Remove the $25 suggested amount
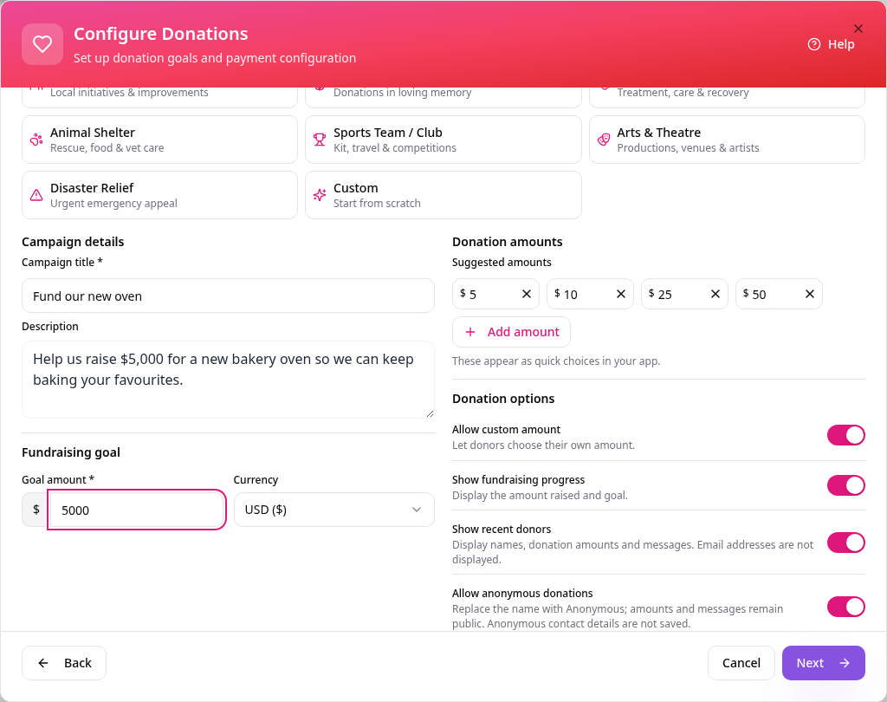Image resolution: width=887 pixels, height=702 pixels. pos(715,294)
